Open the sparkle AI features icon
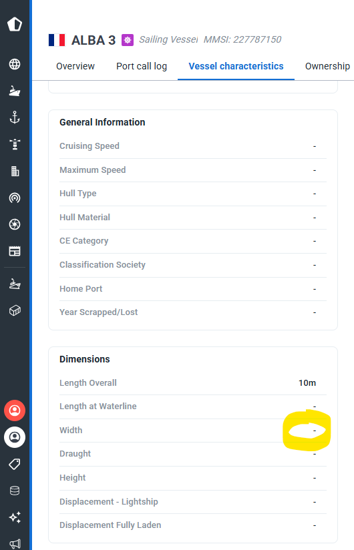This screenshot has height=550, width=354. click(x=15, y=517)
